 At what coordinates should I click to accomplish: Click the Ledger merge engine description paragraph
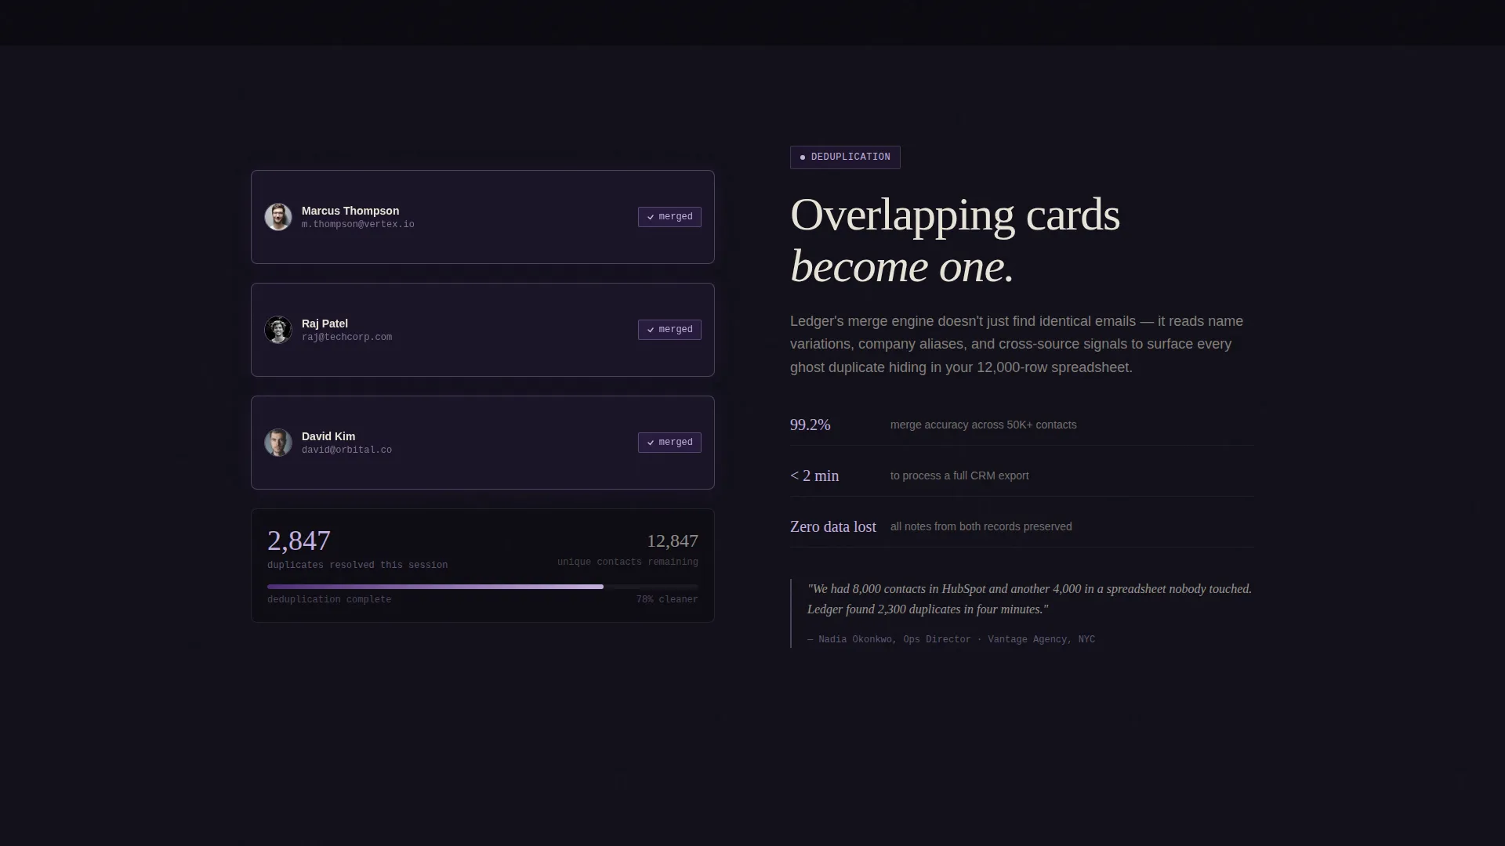tap(1017, 345)
